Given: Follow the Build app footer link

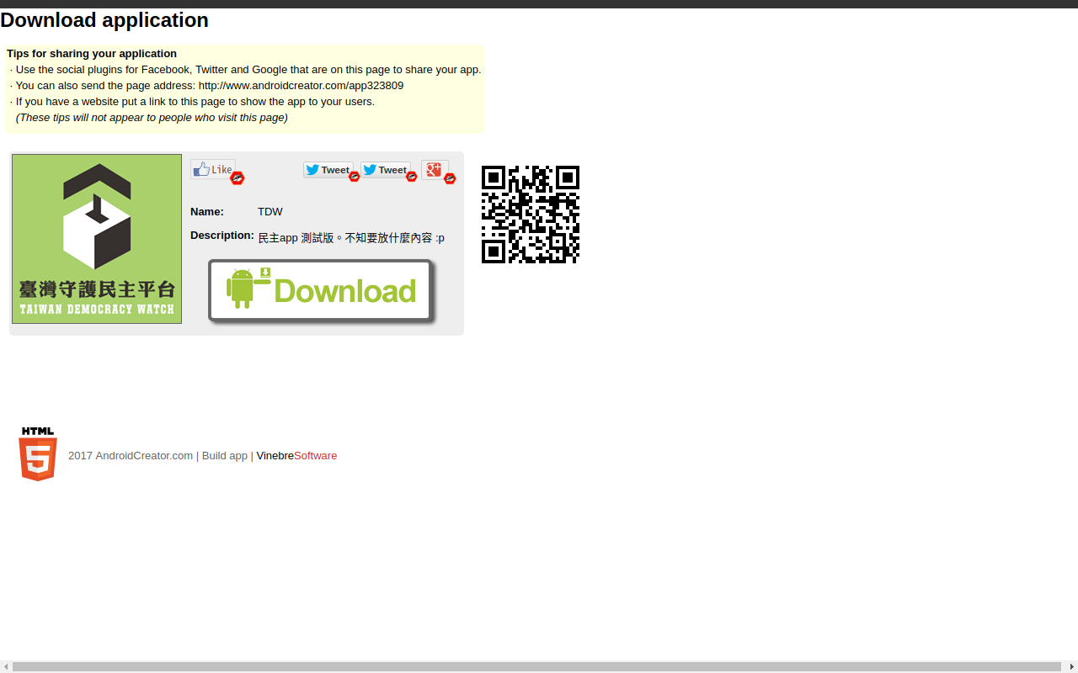Looking at the screenshot, I should [x=224, y=456].
